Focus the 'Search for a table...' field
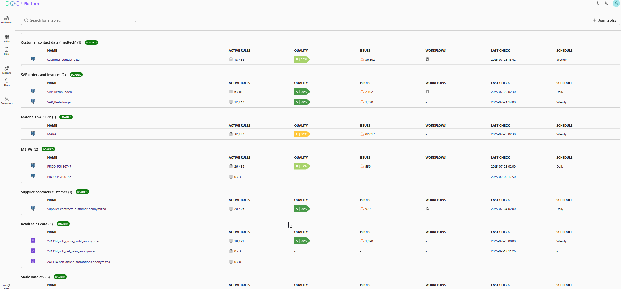 74,20
